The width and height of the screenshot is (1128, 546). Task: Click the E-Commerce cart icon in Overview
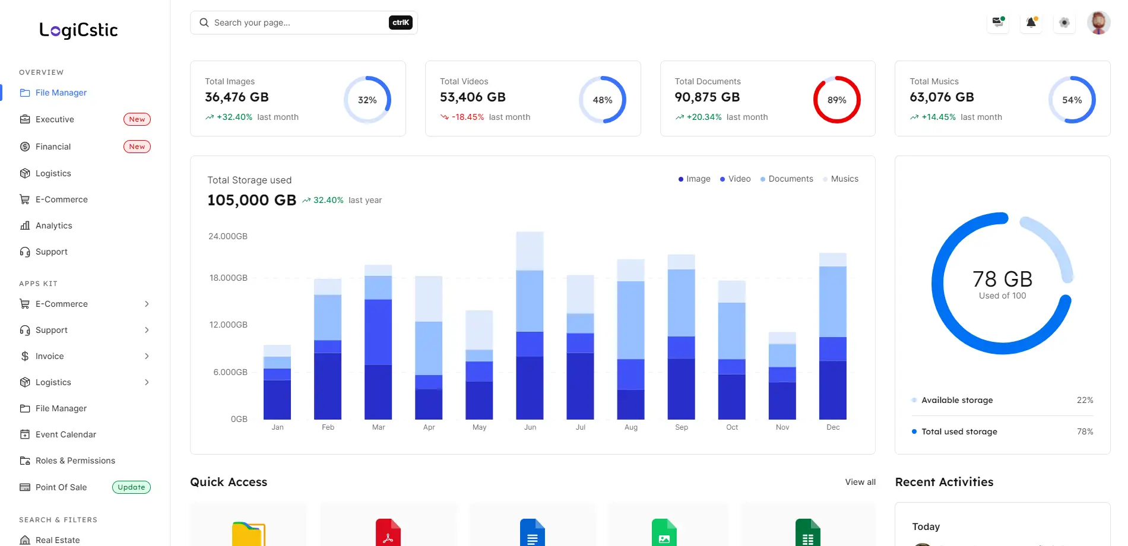point(25,199)
